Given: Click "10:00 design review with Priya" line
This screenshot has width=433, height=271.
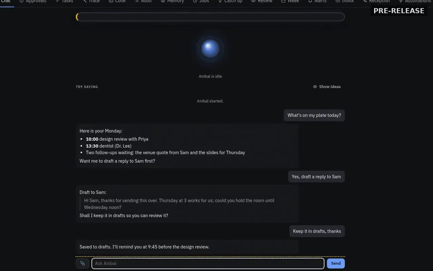Looking at the screenshot, I should pos(117,139).
